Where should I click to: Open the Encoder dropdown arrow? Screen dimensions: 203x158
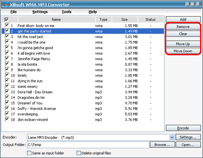(x=172, y=137)
